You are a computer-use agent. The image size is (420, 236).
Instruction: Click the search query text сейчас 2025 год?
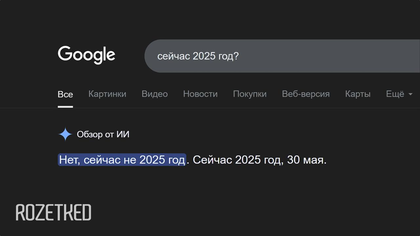pyautogui.click(x=198, y=56)
